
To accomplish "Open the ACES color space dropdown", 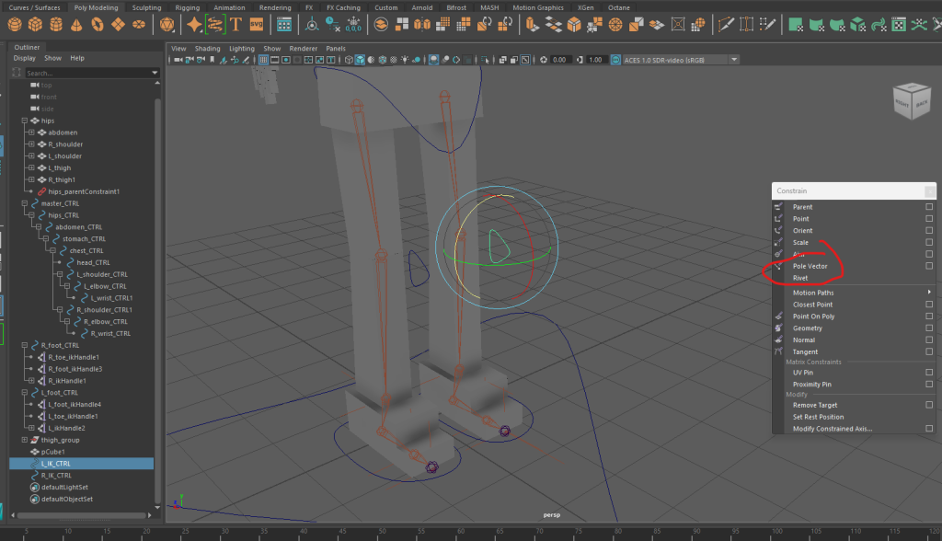I will [x=734, y=60].
